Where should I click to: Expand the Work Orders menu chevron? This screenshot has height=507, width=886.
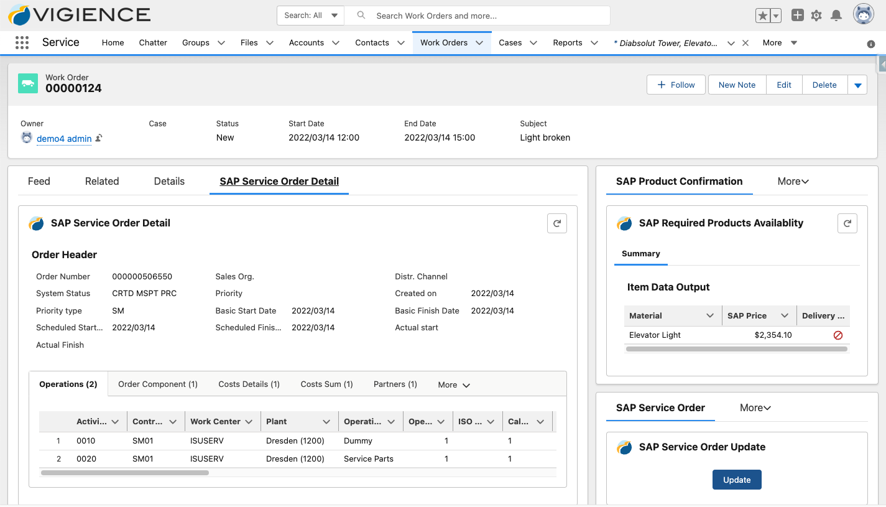click(479, 43)
